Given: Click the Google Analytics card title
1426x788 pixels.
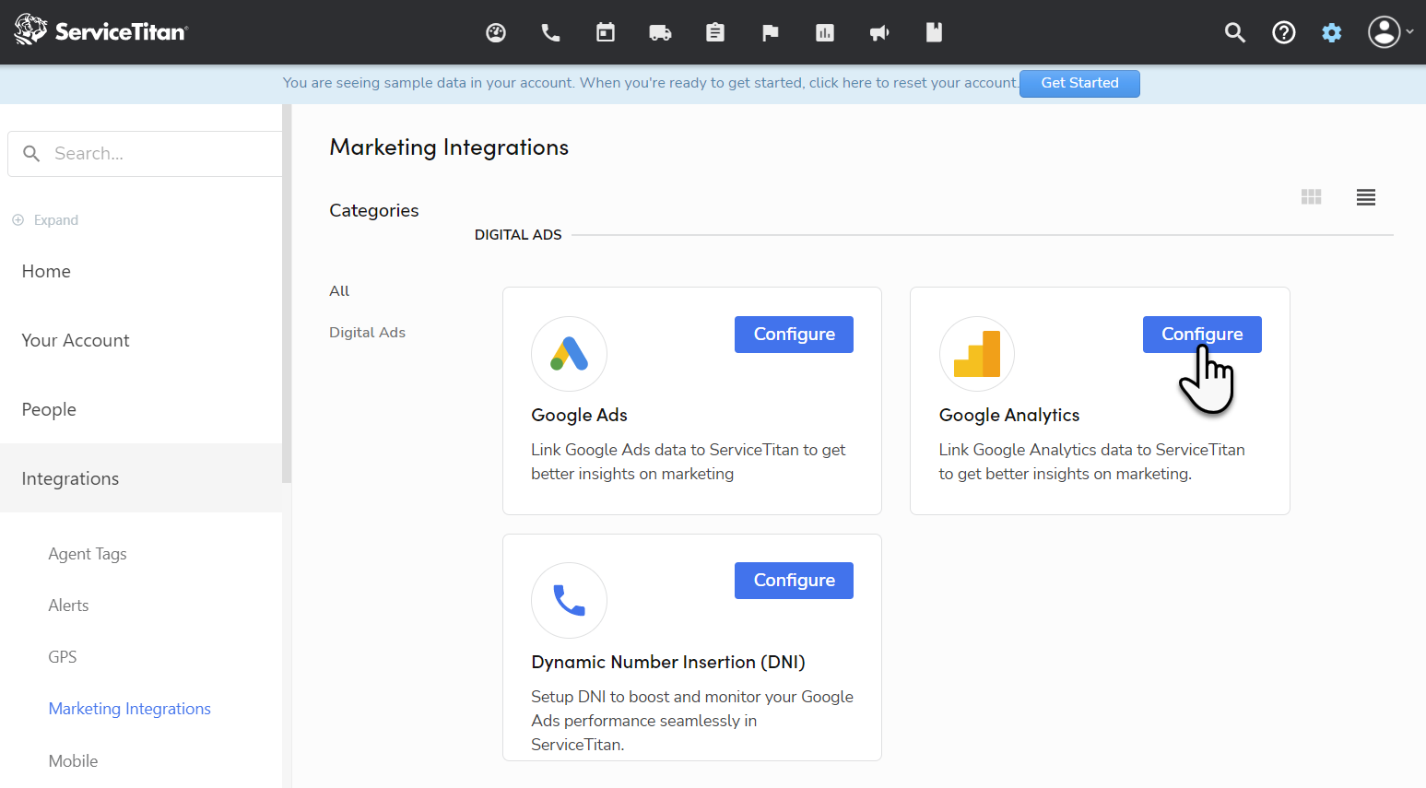Looking at the screenshot, I should (1009, 416).
